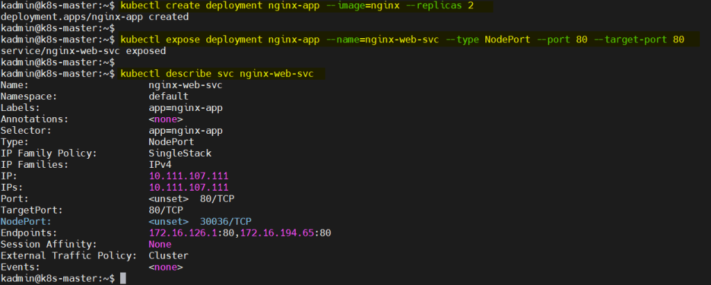This screenshot has height=285, width=711.
Task: Click the '--type NodePort' flag text
Action: pos(488,40)
